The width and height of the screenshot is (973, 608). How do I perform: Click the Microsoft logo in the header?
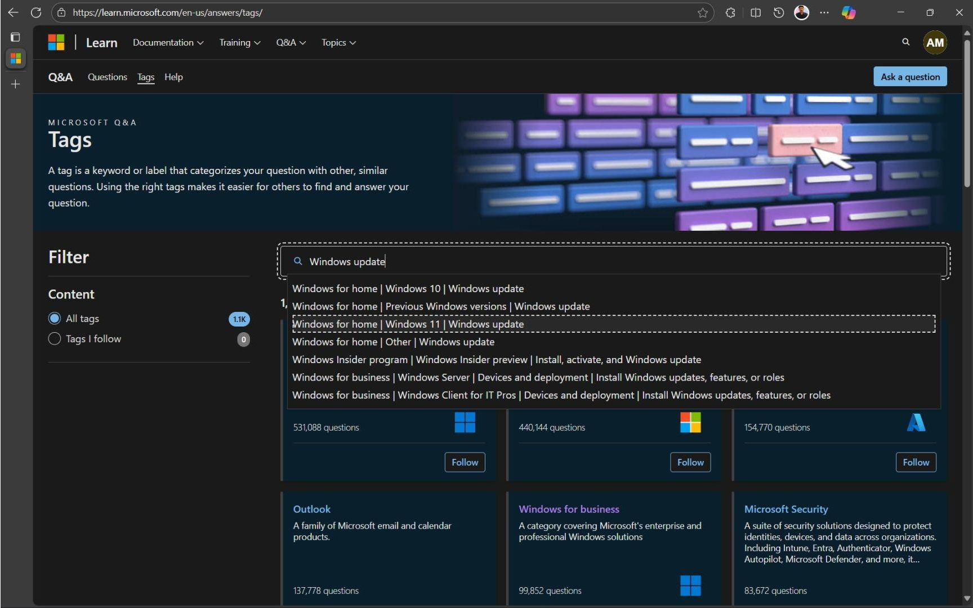point(56,42)
